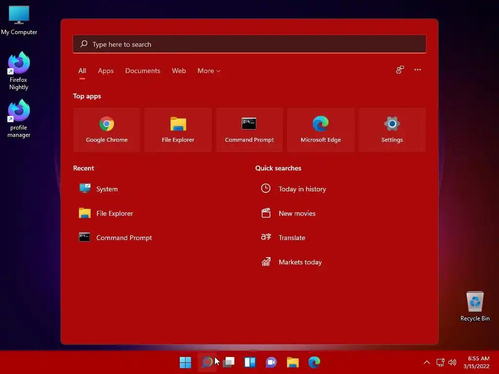
Task: Open the three-dot options menu in search
Action: coord(418,70)
